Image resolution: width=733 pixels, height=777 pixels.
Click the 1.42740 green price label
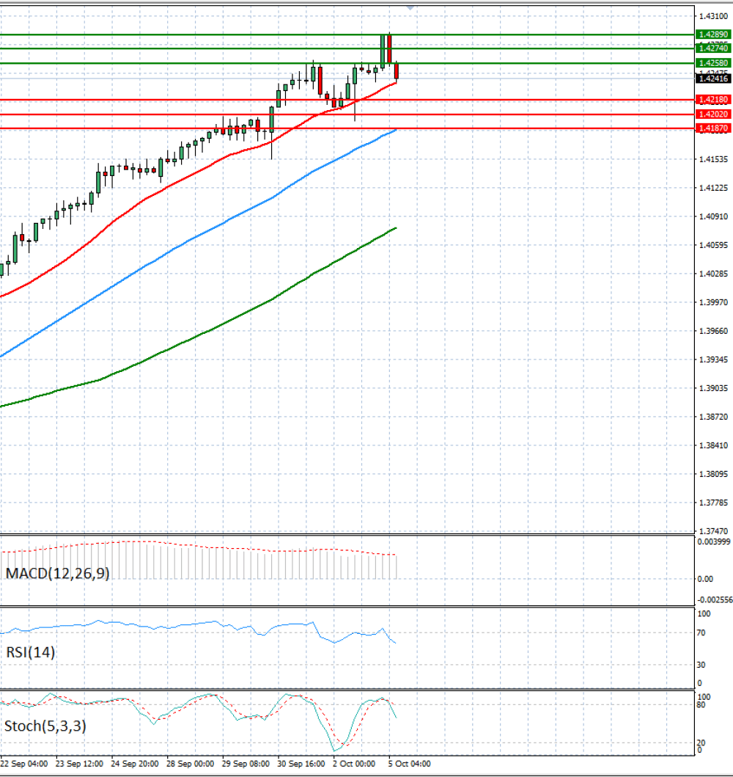(712, 48)
